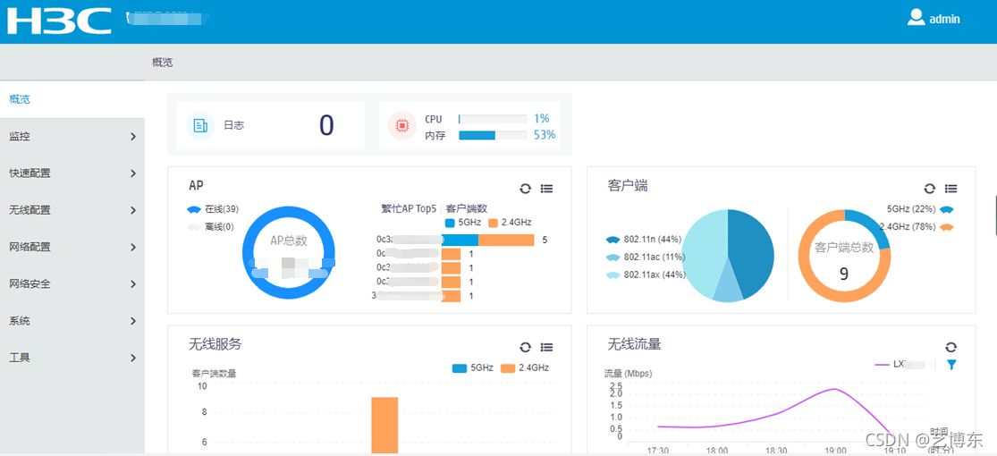The width and height of the screenshot is (997, 456).
Task: Click the 53% memory value
Action: pyautogui.click(x=545, y=135)
